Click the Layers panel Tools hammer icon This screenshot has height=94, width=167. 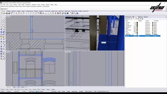tap(141, 19)
